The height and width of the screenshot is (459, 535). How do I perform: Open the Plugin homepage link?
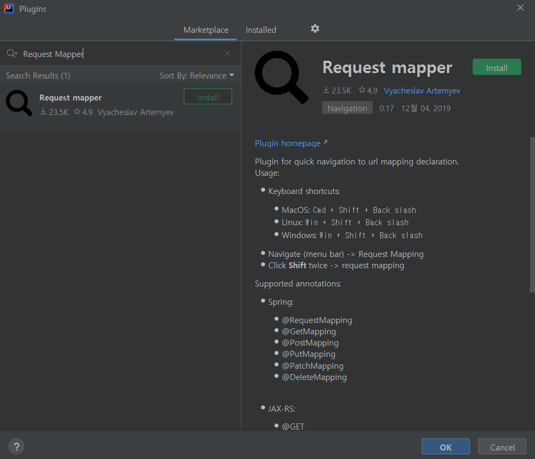coord(288,143)
